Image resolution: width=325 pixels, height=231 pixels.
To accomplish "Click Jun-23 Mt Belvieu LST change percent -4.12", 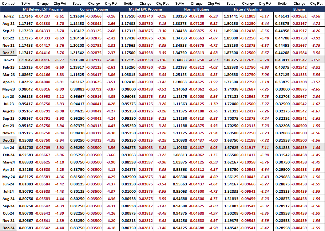I will pyautogui.click(x=60, y=96).
